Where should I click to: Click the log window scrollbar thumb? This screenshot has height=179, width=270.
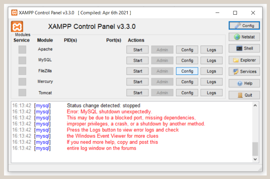(x=255, y=149)
